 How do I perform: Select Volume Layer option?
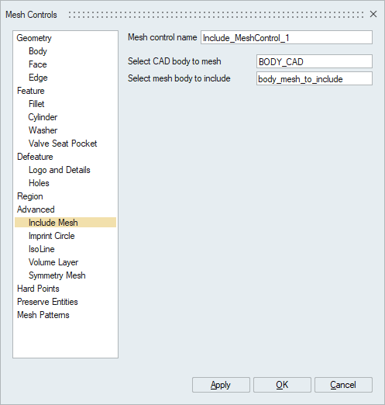tap(53, 262)
